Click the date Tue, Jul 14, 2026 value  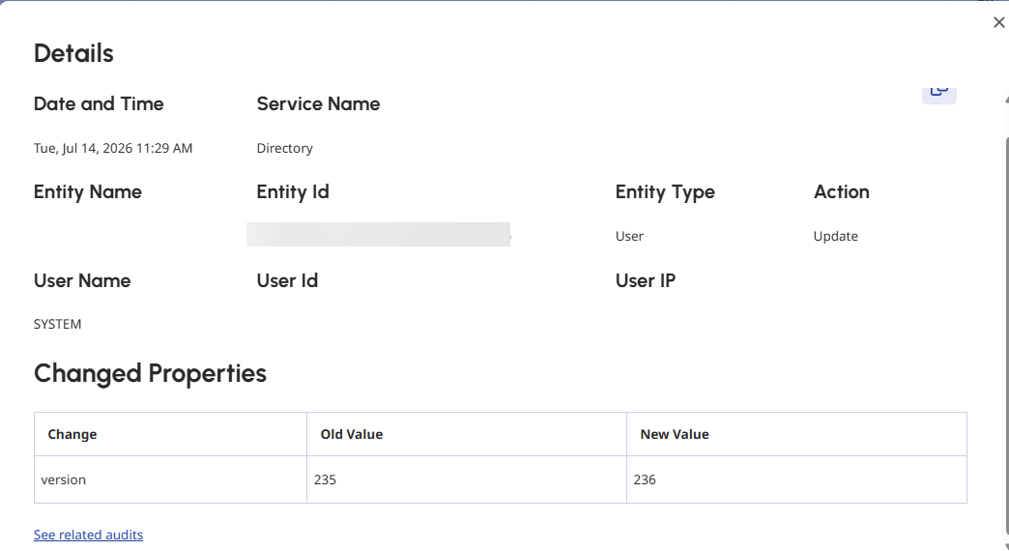point(113,148)
